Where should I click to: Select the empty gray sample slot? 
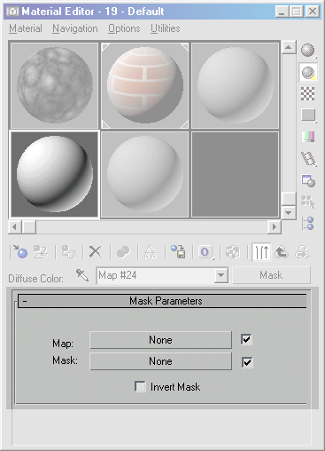click(236, 174)
